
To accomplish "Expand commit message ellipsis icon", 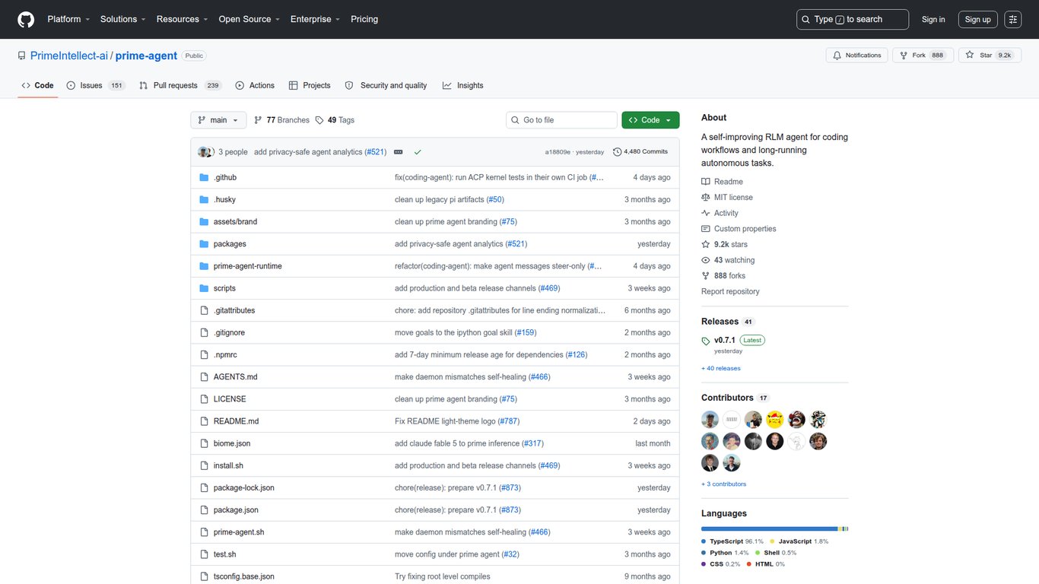I will (x=398, y=152).
